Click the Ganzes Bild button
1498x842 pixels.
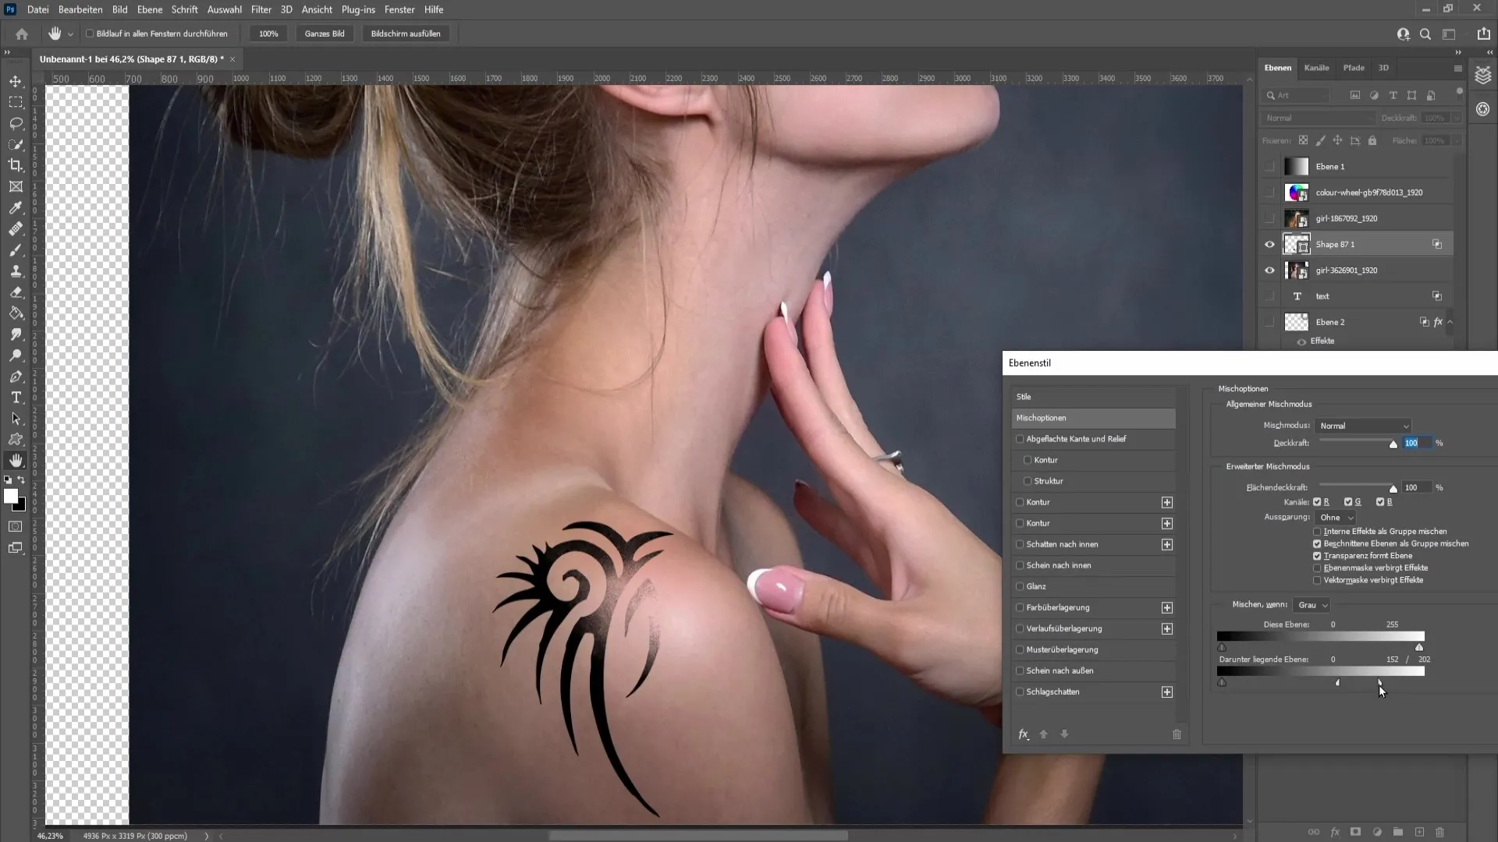(325, 34)
